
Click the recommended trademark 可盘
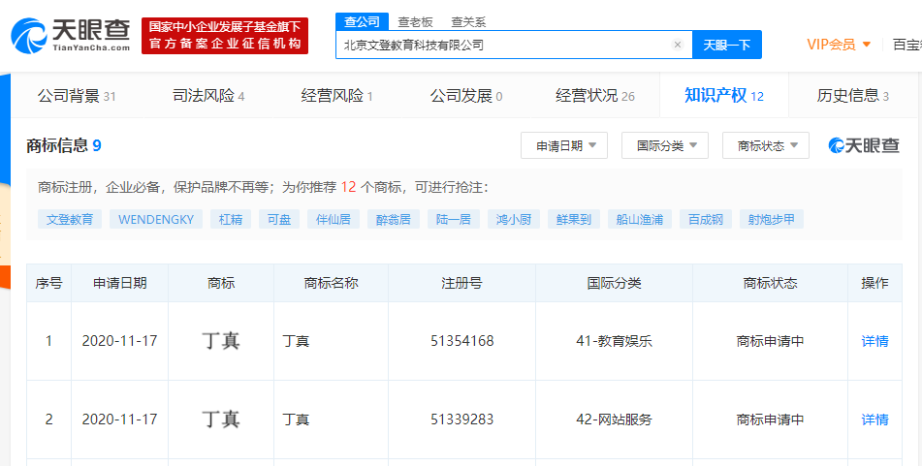[x=279, y=219]
